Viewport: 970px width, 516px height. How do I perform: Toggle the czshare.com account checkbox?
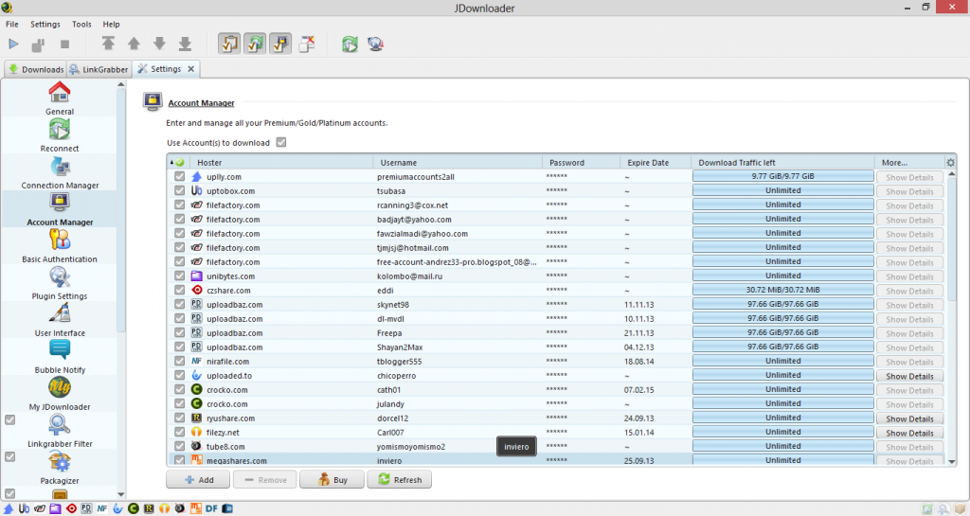coord(179,290)
